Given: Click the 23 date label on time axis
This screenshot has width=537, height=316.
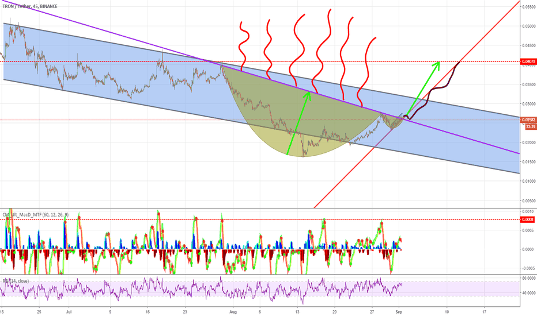Looking at the screenshot, I should (185, 311).
